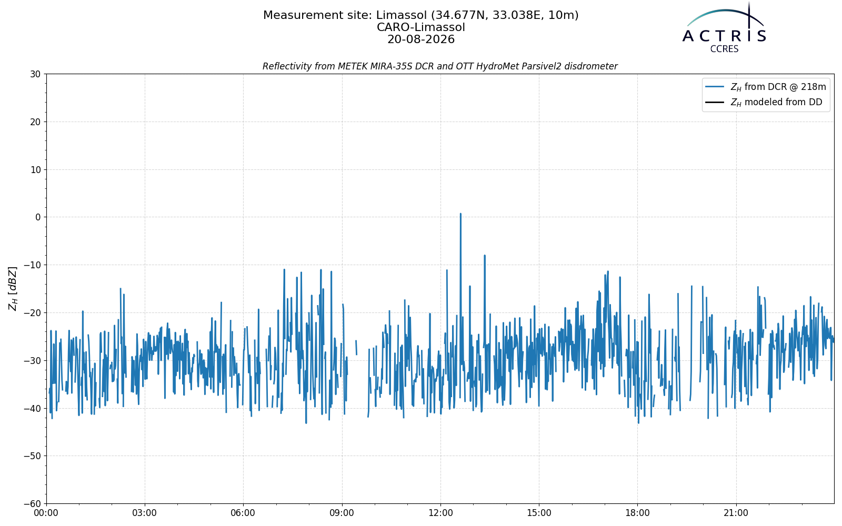Click the legend entry 'ZH modeled from DD'
Image resolution: width=842 pixels, height=526 pixels.
[x=776, y=102]
